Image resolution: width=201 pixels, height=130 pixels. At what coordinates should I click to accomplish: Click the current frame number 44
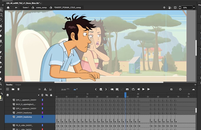tap(75, 89)
